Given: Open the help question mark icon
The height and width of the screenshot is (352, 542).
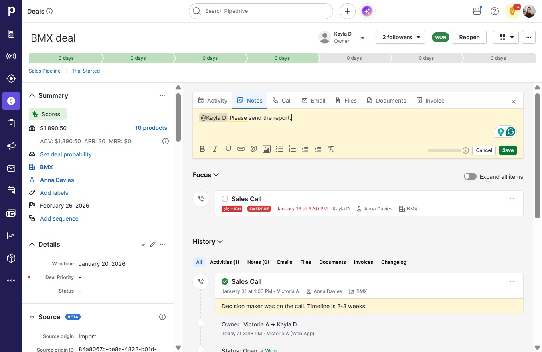Looking at the screenshot, I should pyautogui.click(x=495, y=11).
